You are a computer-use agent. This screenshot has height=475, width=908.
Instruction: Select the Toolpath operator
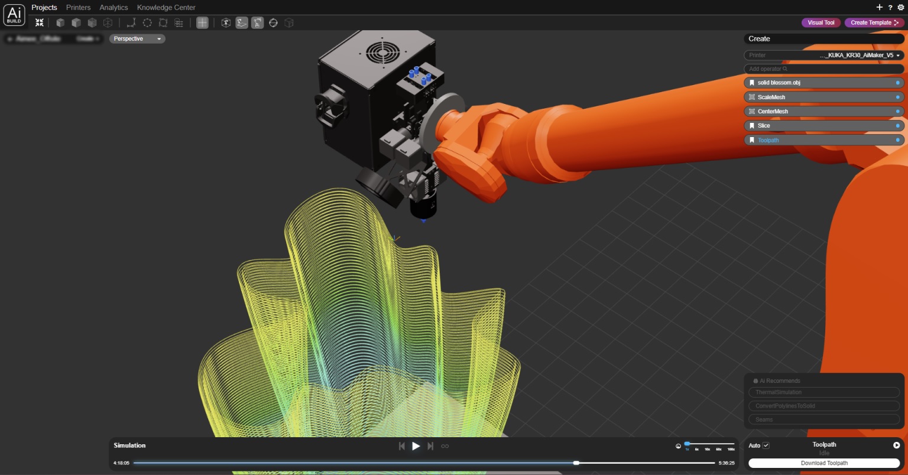click(824, 140)
